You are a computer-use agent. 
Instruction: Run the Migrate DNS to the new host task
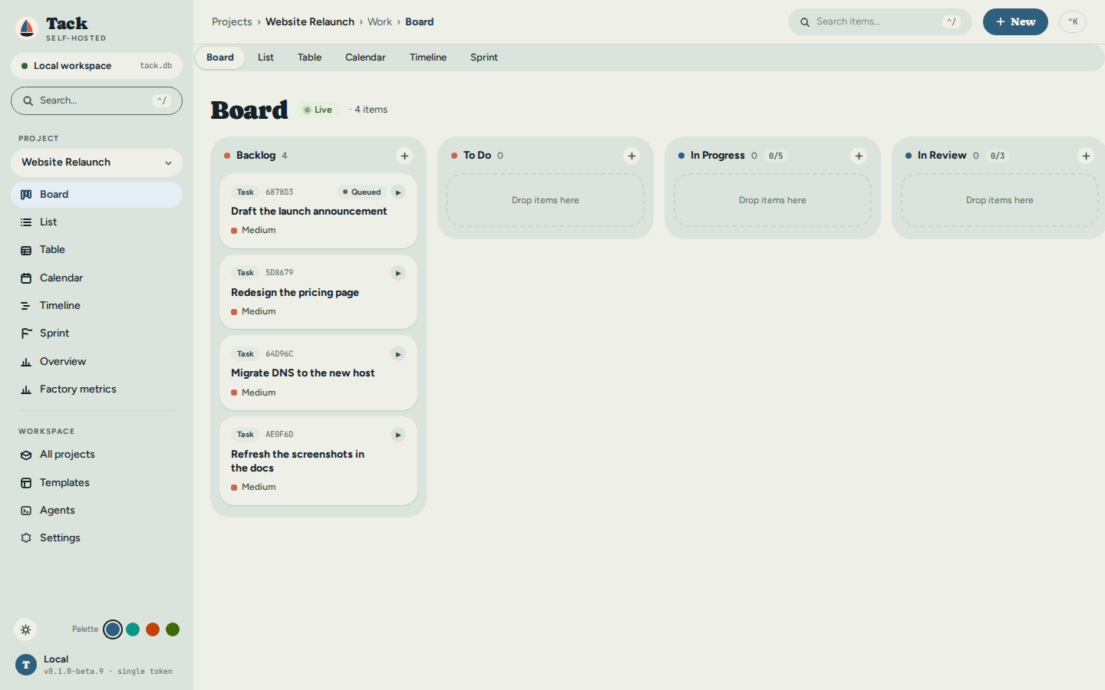point(398,354)
